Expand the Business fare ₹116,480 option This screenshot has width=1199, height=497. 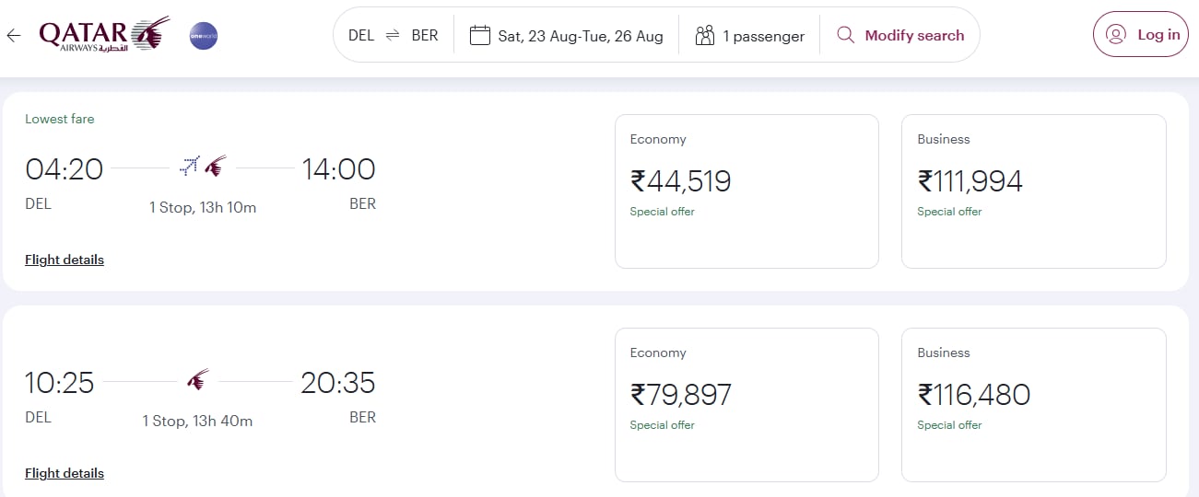click(1034, 405)
